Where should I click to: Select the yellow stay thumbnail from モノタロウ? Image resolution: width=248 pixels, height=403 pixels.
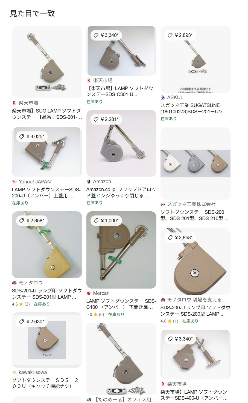[47, 245]
